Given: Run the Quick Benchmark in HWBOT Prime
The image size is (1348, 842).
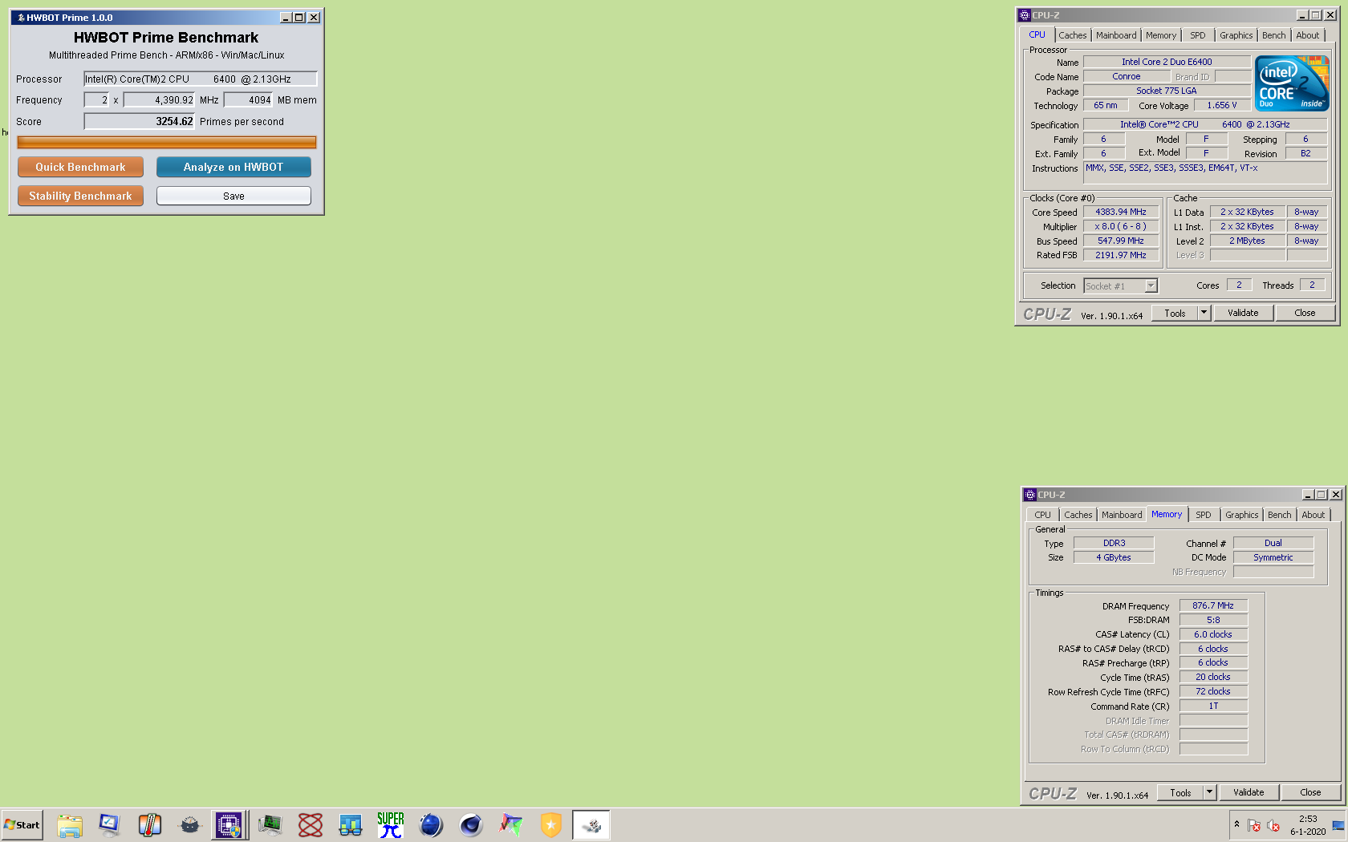Looking at the screenshot, I should (80, 167).
